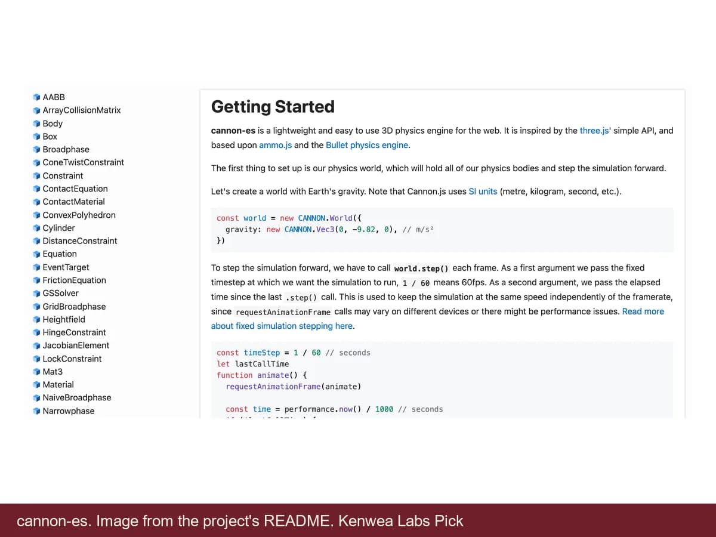Open the ArrayCollisionMatrix class page
Viewport: 716px width, 537px height.
(82, 110)
